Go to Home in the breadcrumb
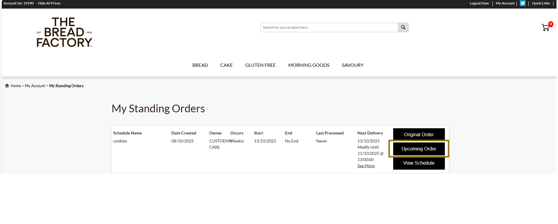This screenshot has height=224, width=558. point(16,86)
